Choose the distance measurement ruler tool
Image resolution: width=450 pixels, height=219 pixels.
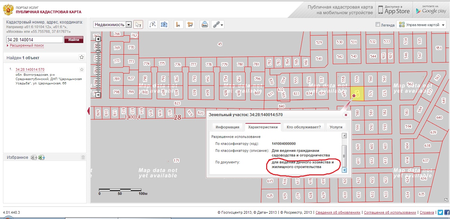179,24
